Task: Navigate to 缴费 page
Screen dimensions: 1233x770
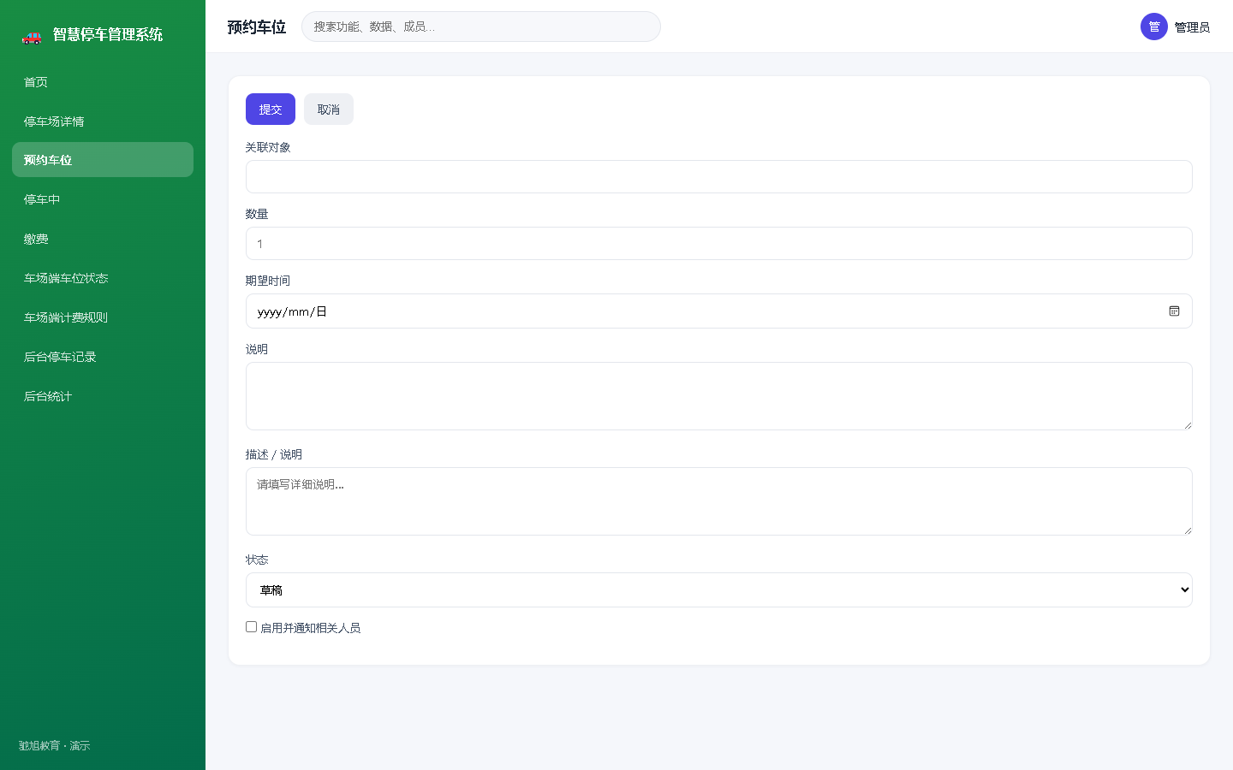Action: [103, 239]
